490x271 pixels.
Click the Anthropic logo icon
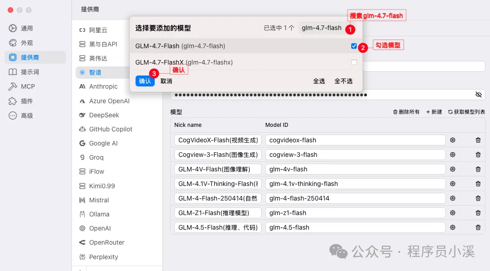click(x=82, y=86)
